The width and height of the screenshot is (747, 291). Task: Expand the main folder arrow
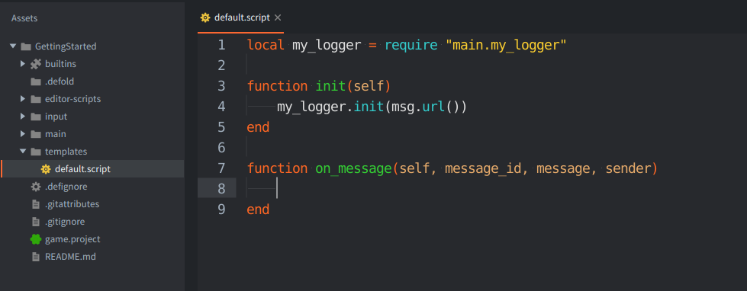coord(22,134)
